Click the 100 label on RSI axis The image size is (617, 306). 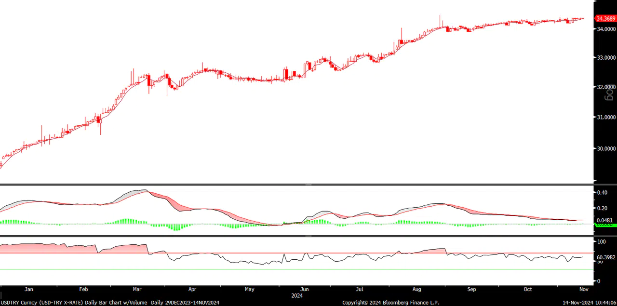pyautogui.click(x=601, y=241)
